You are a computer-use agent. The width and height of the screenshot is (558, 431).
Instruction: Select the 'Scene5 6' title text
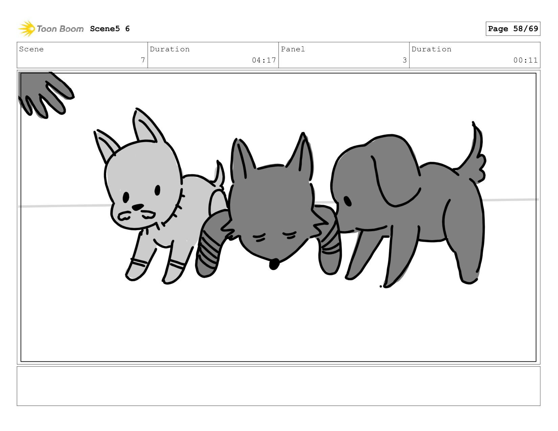(x=110, y=29)
